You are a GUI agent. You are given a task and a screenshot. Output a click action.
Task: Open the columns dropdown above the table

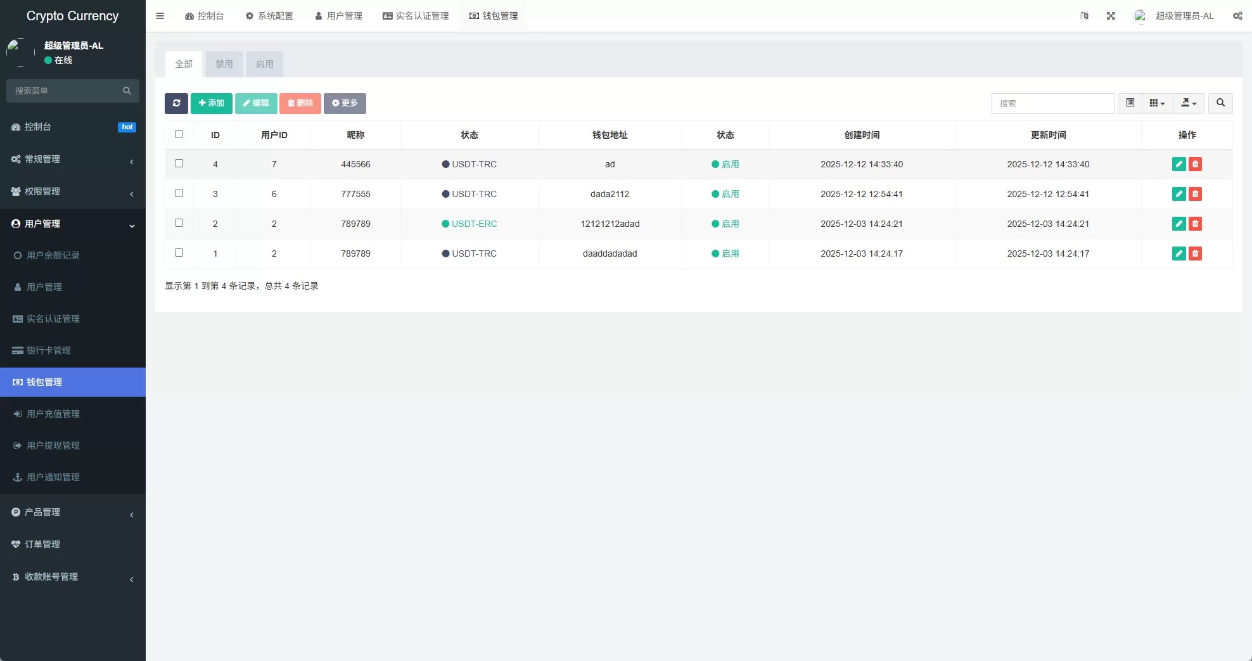point(1156,103)
